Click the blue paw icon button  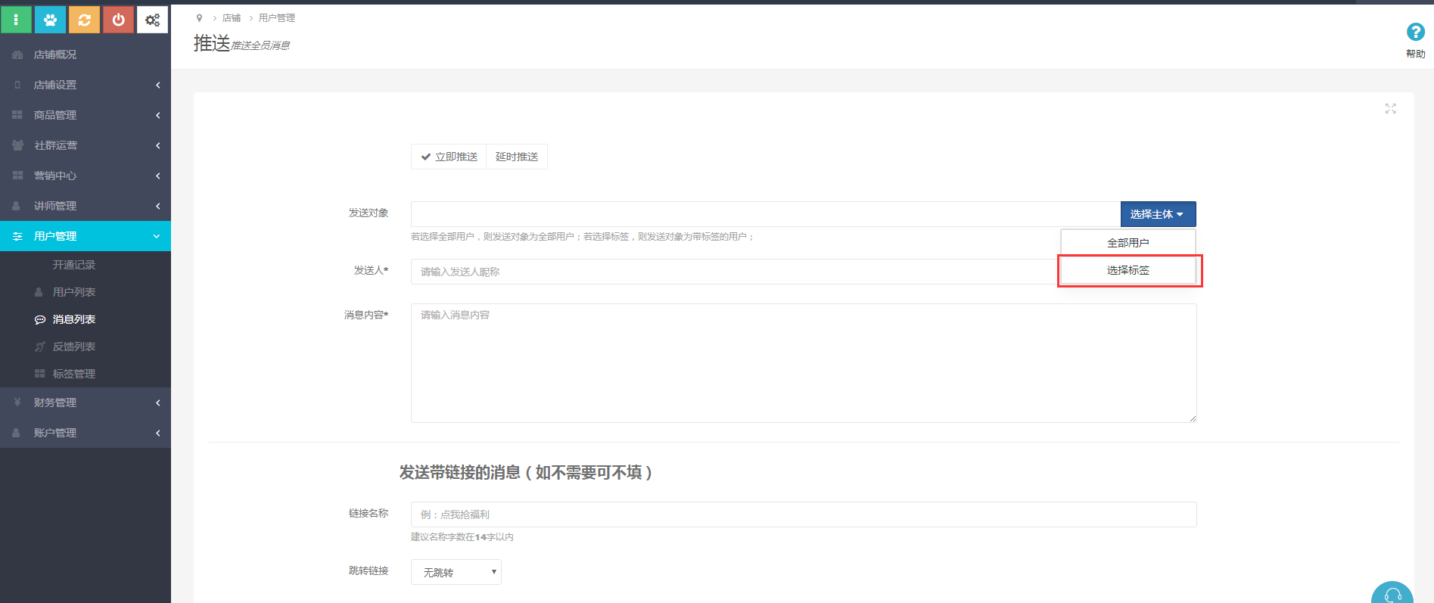pos(50,20)
